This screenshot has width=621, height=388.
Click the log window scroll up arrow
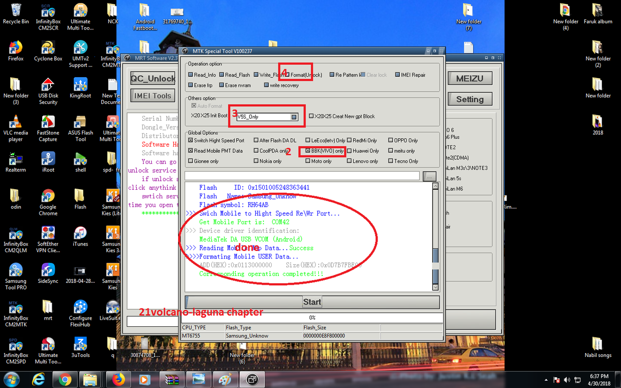[x=435, y=186]
